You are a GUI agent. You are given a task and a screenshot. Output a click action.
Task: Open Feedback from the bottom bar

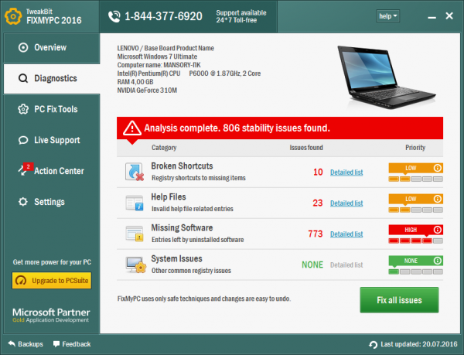click(x=72, y=344)
